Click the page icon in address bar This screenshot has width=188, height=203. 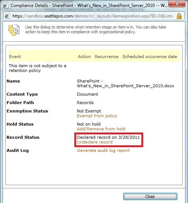tap(8, 16)
